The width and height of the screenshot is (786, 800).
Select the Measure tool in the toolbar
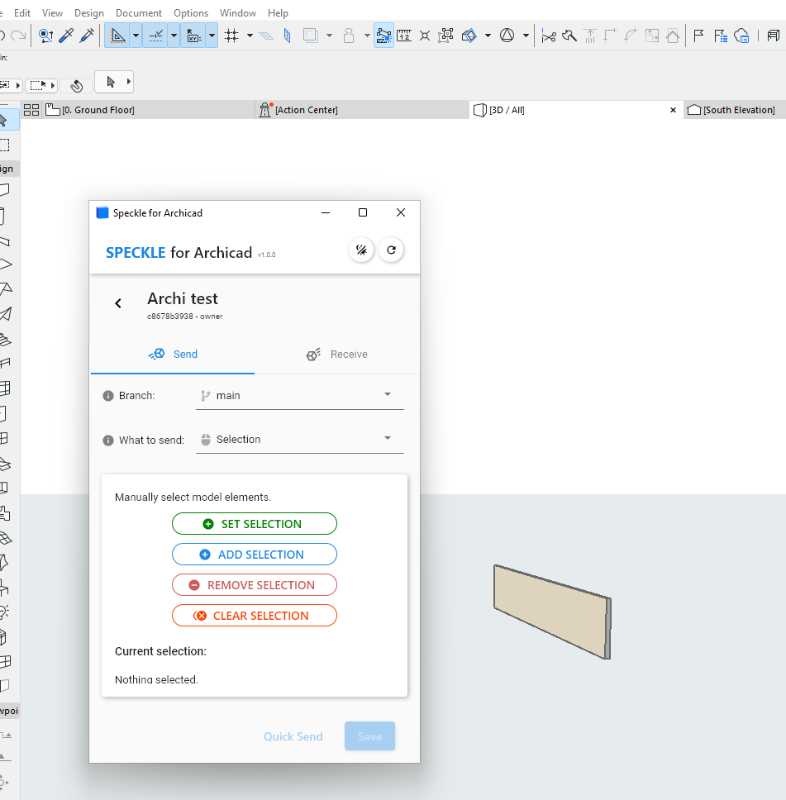[x=404, y=36]
